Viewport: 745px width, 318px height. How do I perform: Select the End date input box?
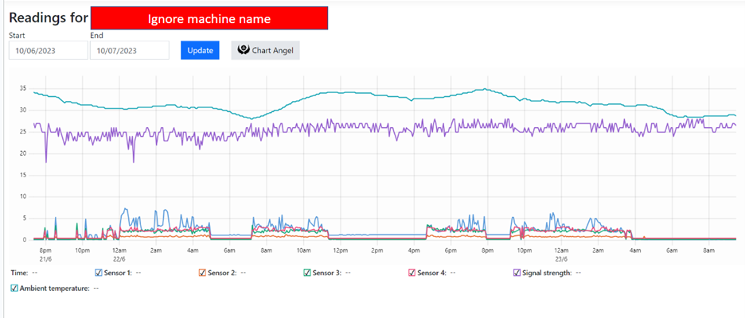[x=129, y=50]
